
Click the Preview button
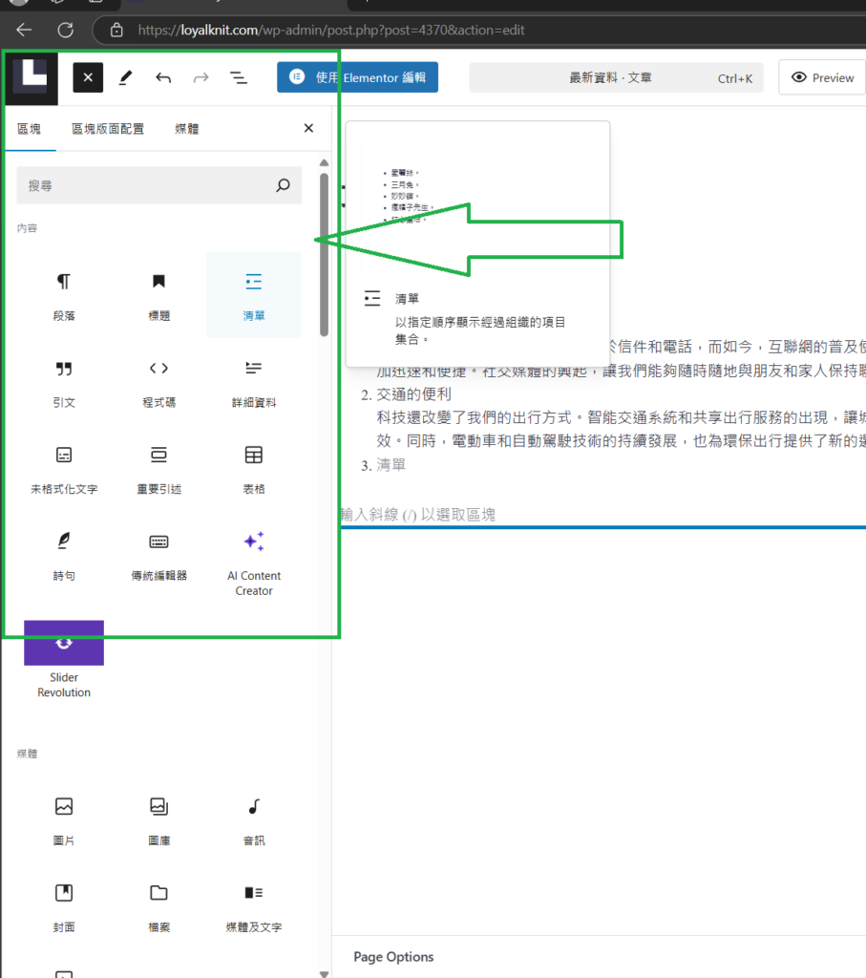coord(822,78)
